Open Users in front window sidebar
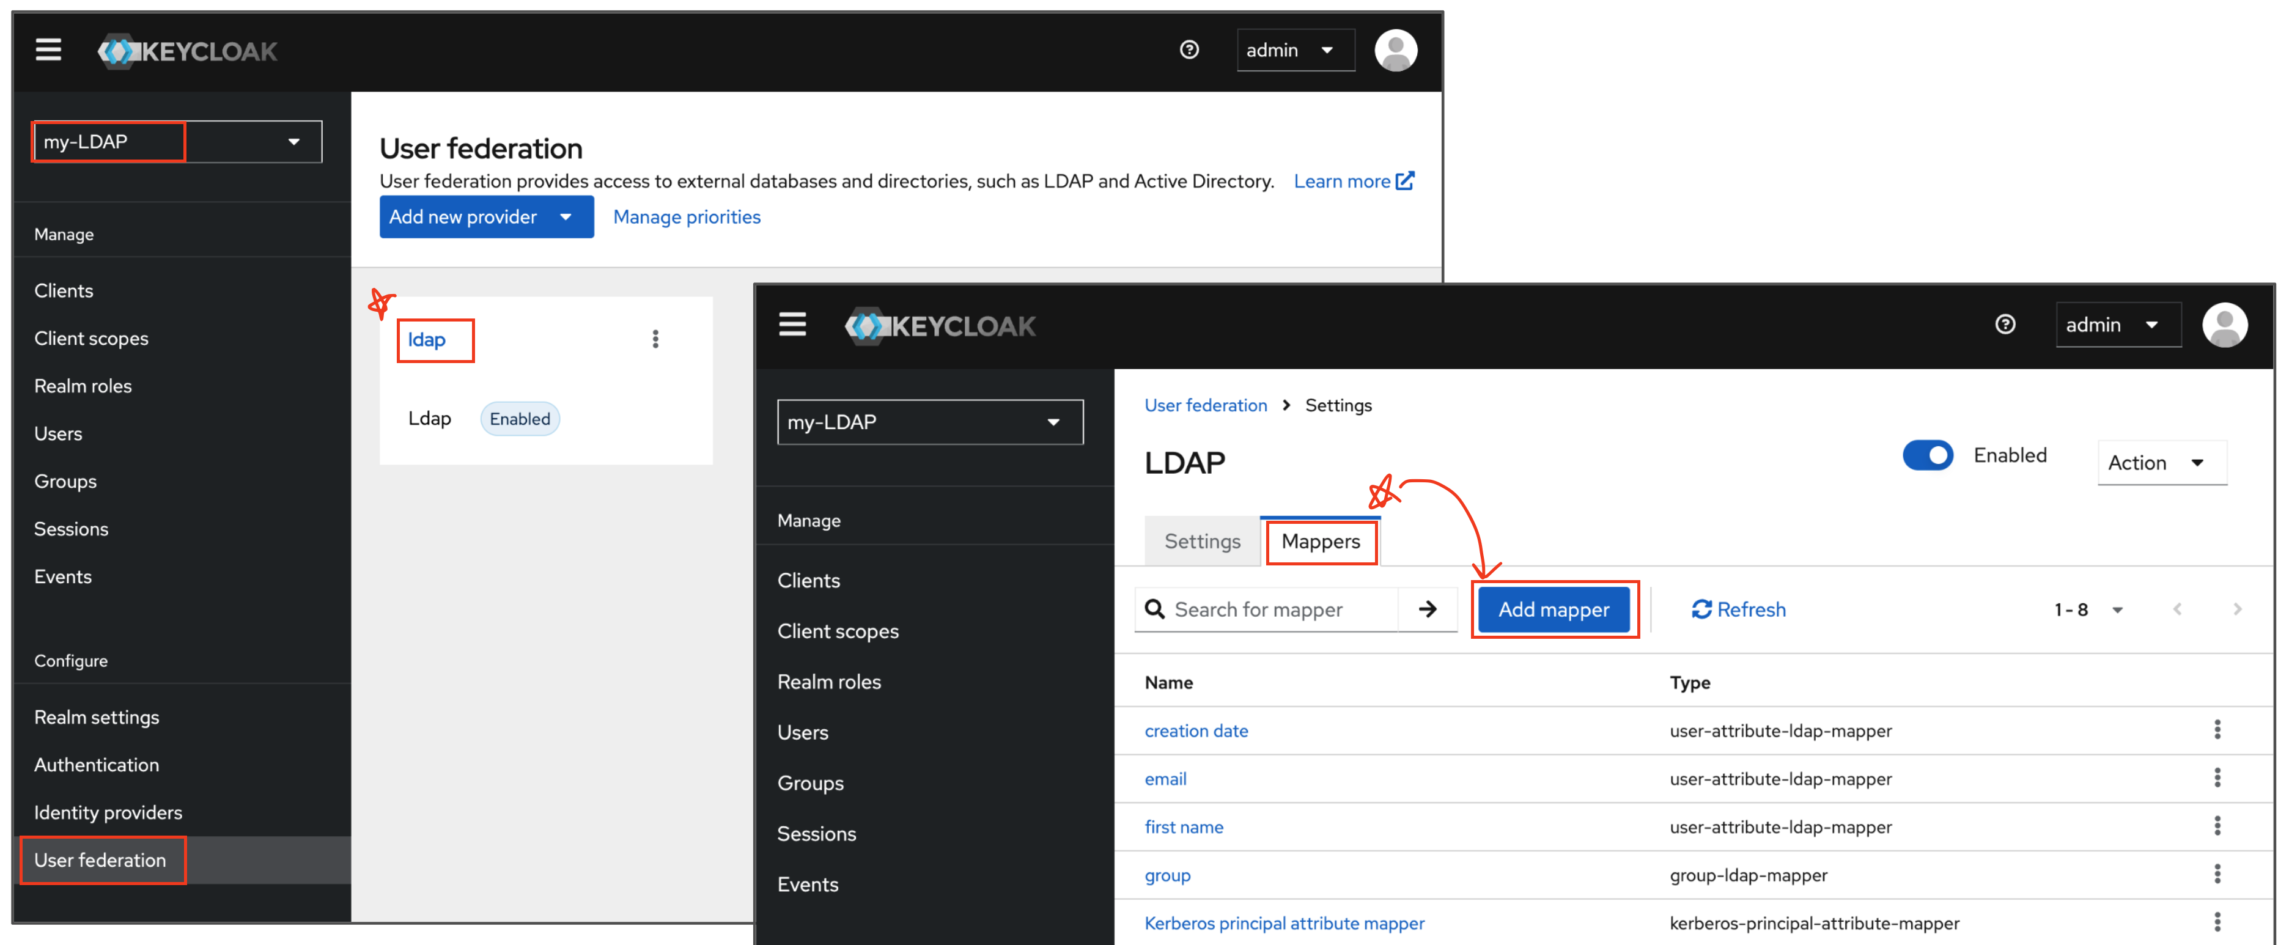Image resolution: width=2289 pixels, height=945 pixels. pyautogui.click(x=802, y=732)
